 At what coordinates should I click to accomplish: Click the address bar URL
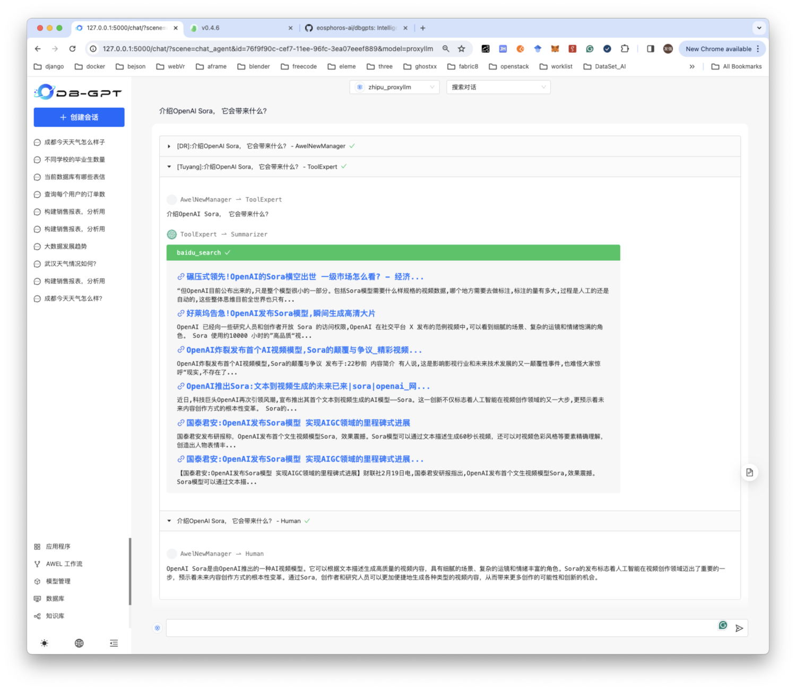click(x=268, y=49)
